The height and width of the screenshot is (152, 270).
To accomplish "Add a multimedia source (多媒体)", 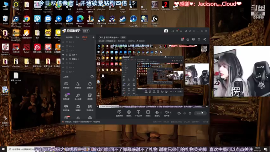I will click(148, 113).
